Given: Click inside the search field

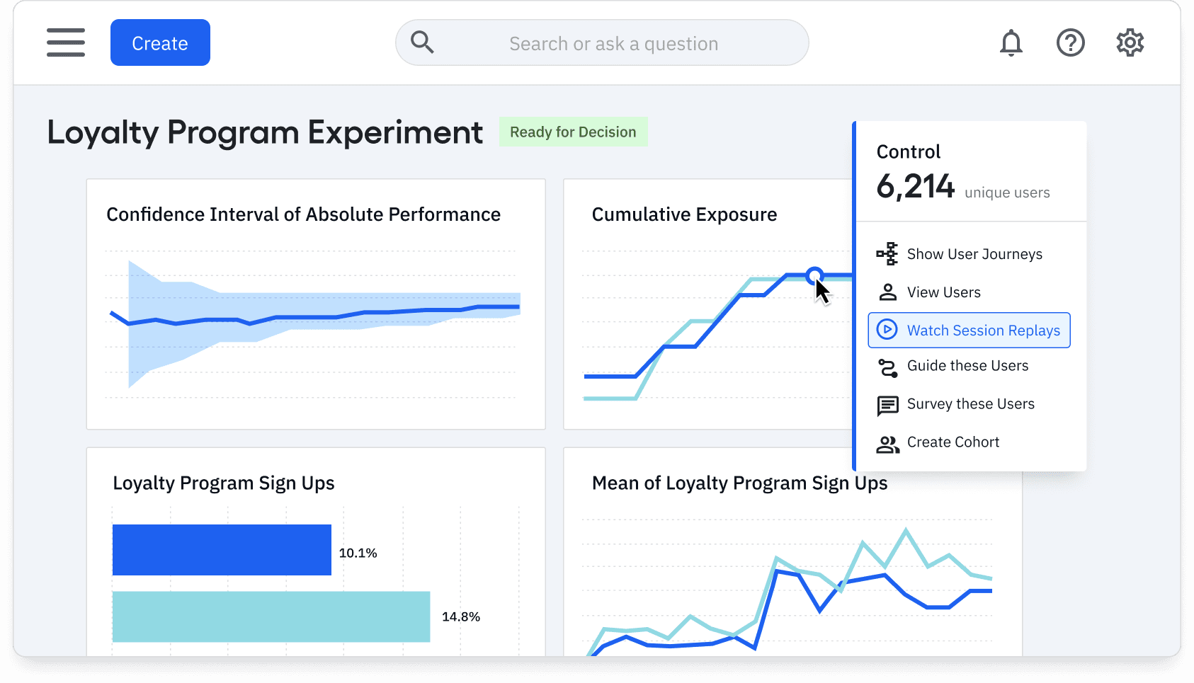Looking at the screenshot, I should pos(613,42).
